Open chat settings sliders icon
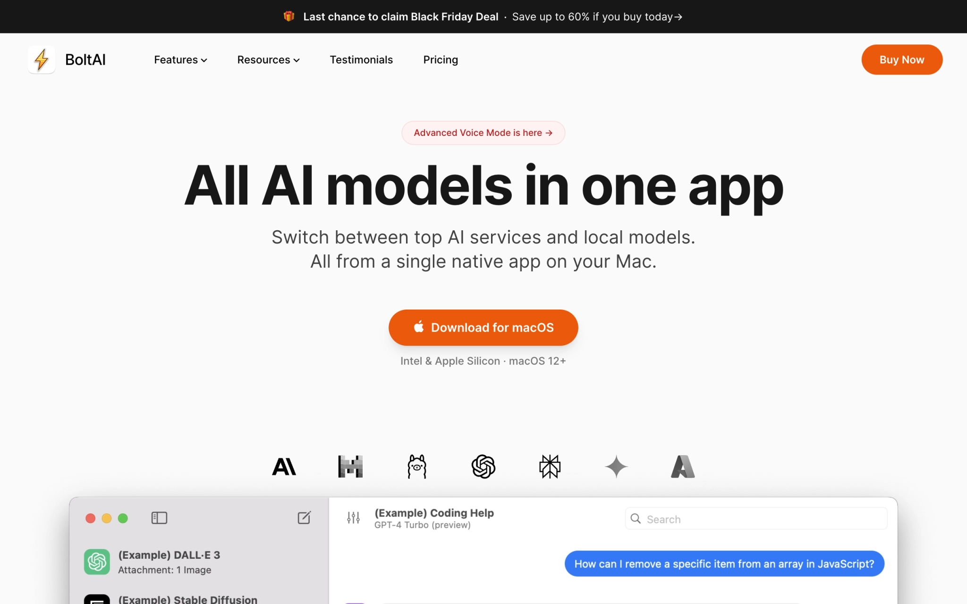Image resolution: width=967 pixels, height=604 pixels. coord(353,518)
